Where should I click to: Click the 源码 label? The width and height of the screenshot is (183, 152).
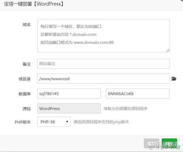pos(26,109)
